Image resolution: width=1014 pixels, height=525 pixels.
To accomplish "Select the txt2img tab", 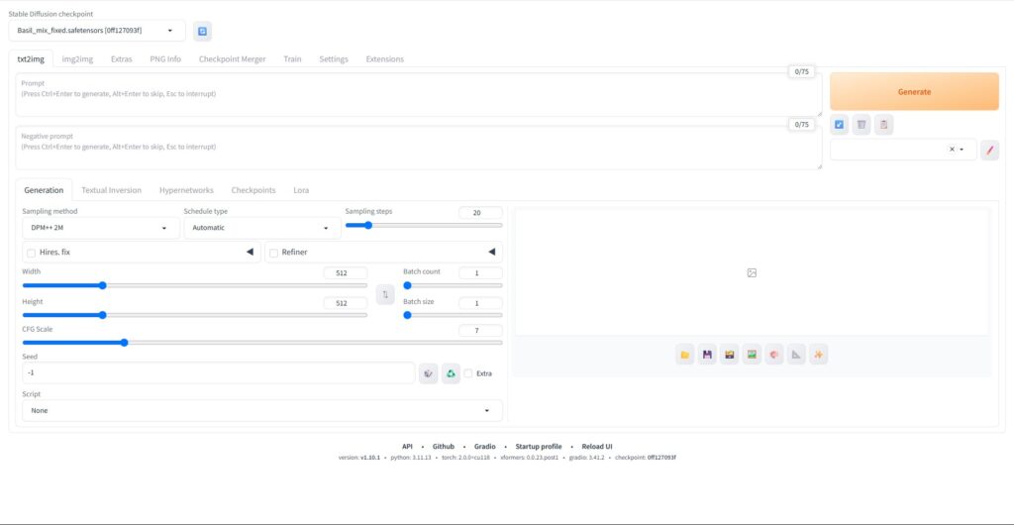I will (31, 58).
